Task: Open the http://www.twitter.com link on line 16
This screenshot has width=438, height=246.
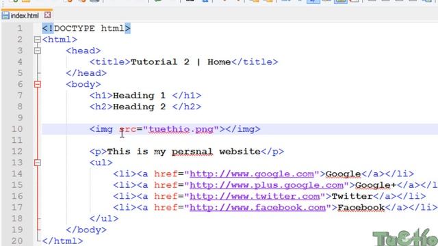Action: tap(255, 196)
